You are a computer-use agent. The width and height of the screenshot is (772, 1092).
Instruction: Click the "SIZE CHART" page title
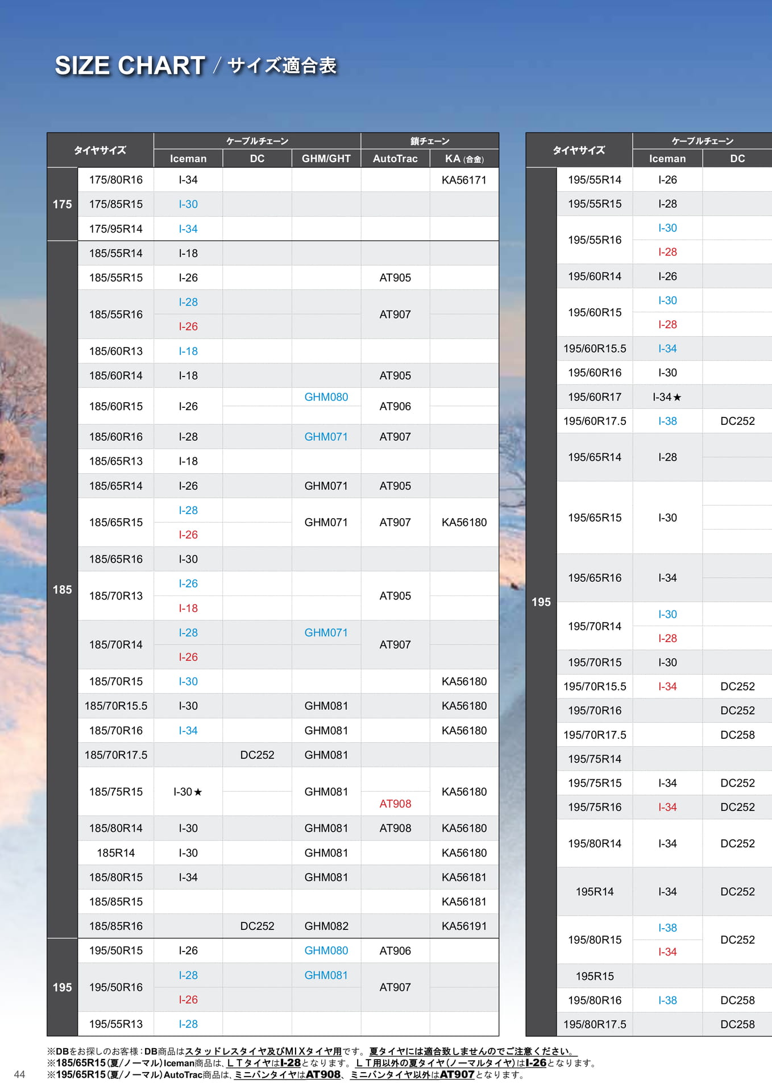click(130, 66)
